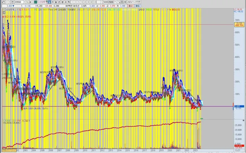The width and height of the screenshot is (246, 153).
Task: Click the yellow price tag on right axis
Action: click(x=239, y=24)
